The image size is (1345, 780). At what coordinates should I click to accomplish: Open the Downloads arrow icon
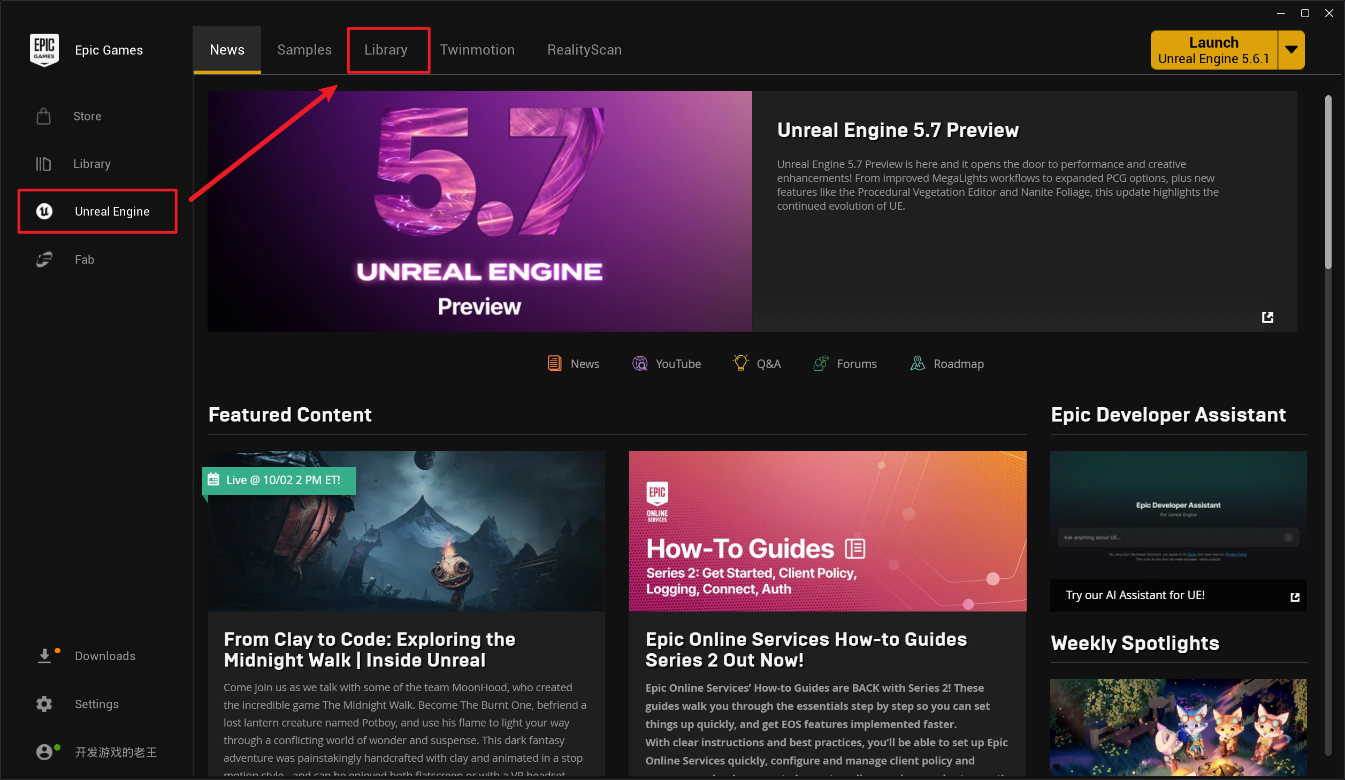coord(44,656)
